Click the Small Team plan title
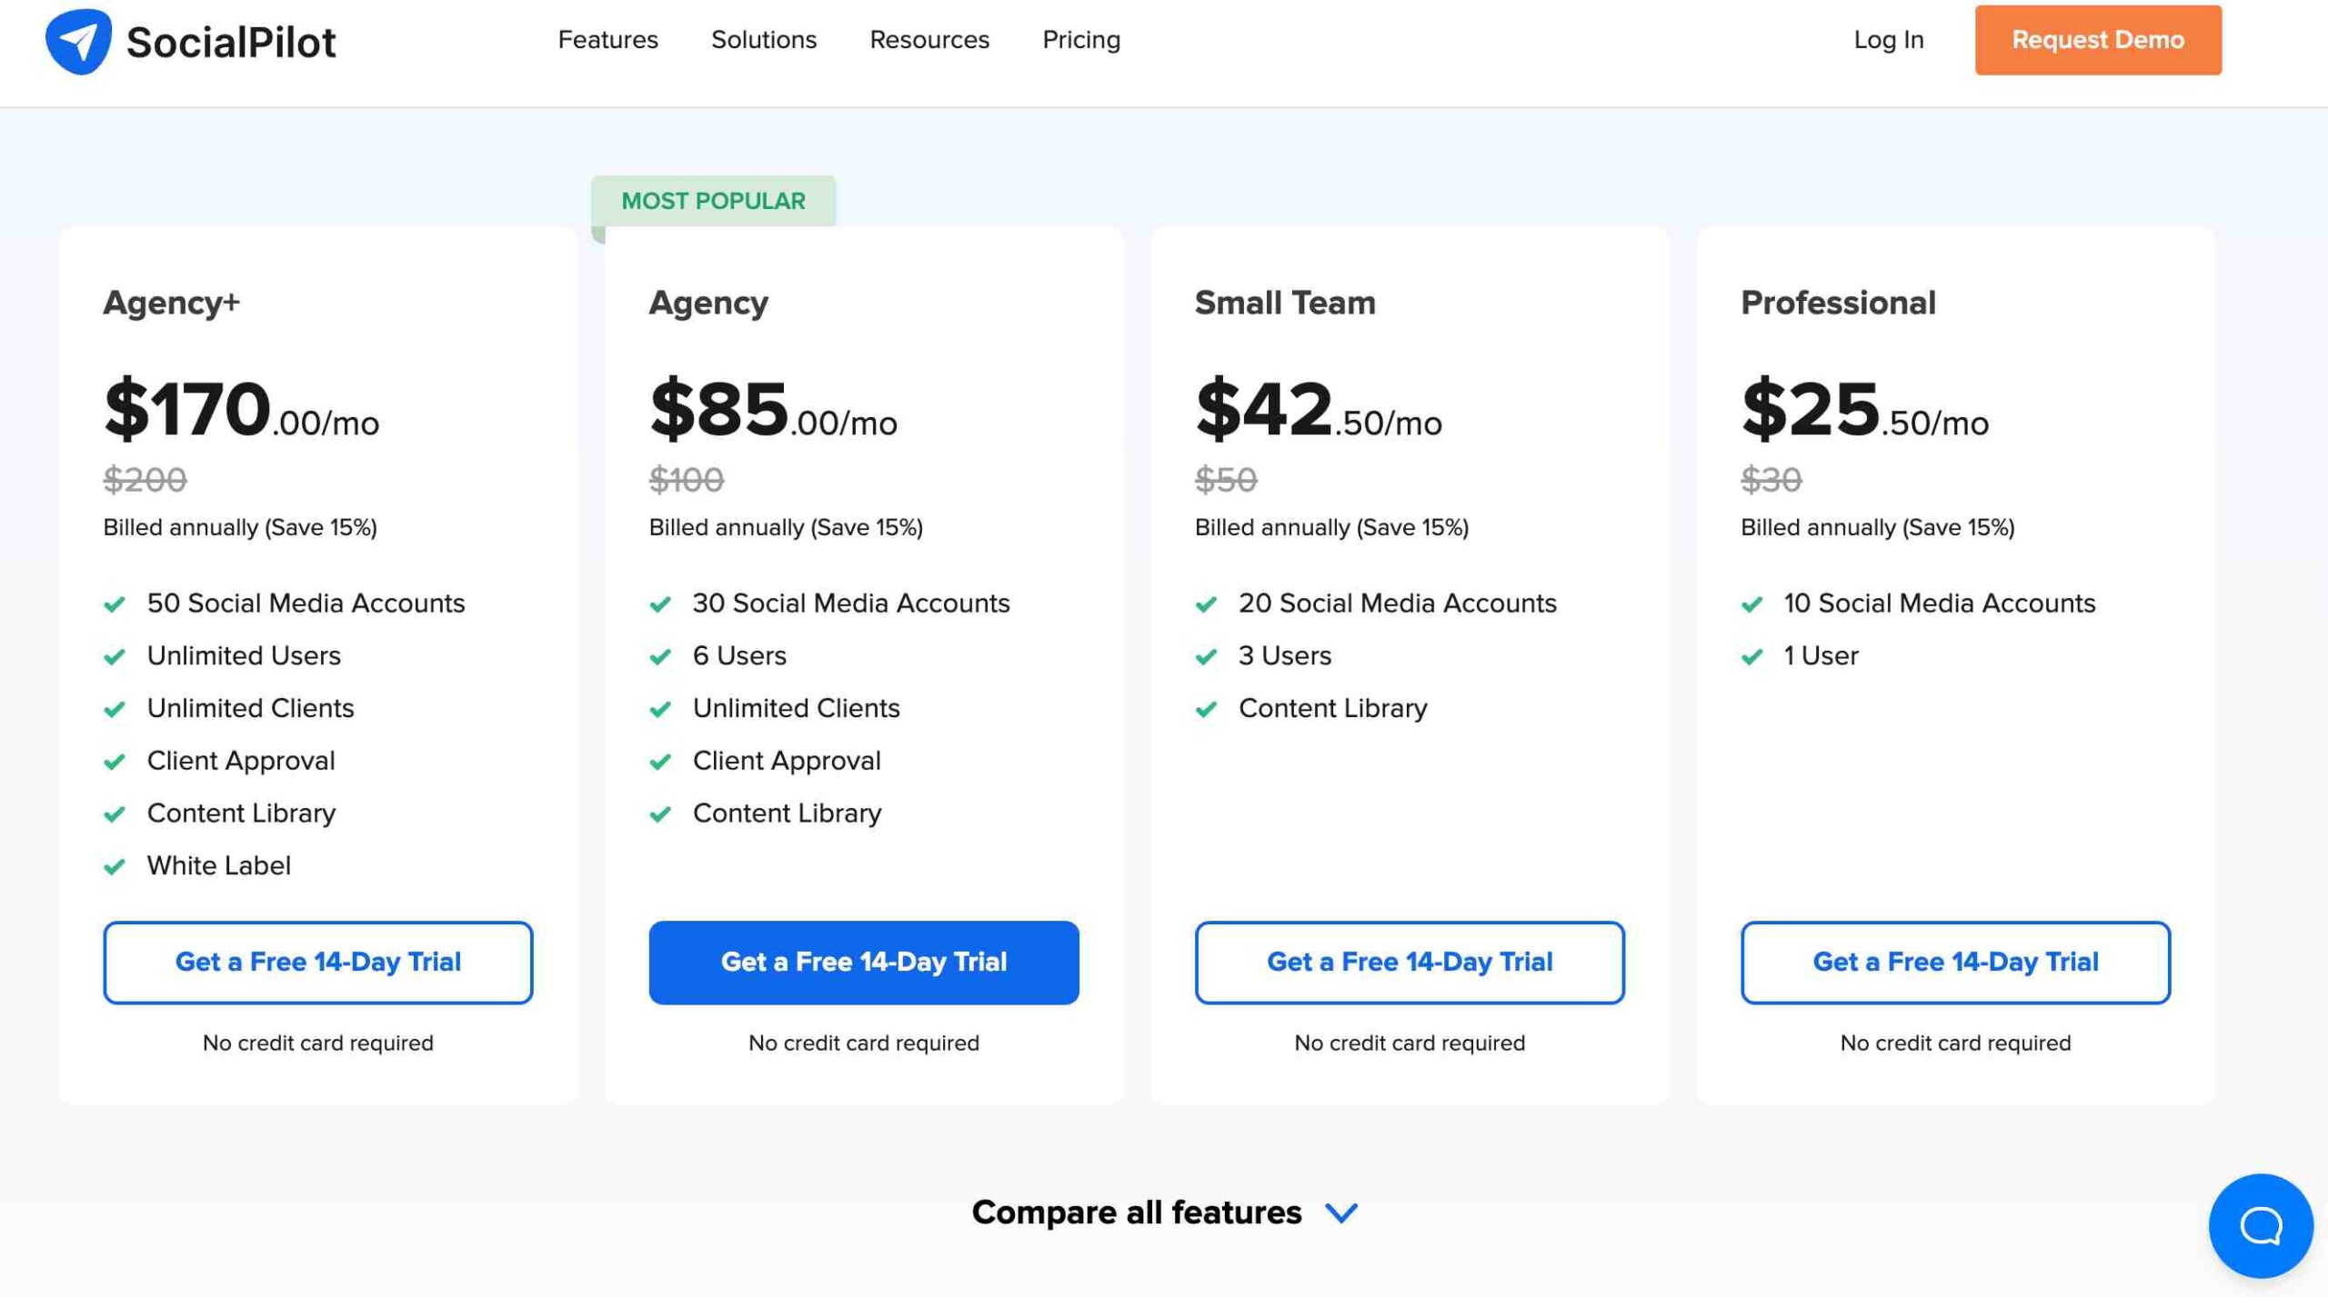Screen dimensions: 2328x1297 point(1285,303)
